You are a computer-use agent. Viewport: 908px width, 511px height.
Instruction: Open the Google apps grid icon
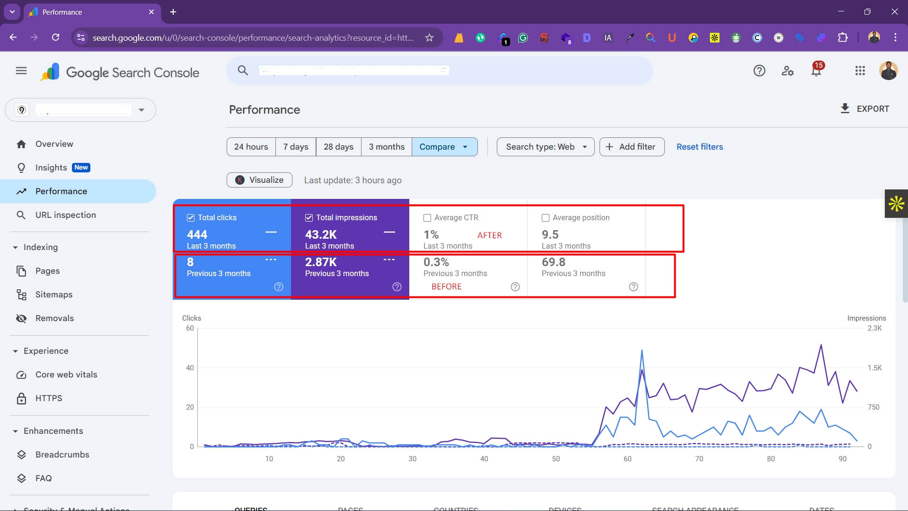(x=860, y=71)
